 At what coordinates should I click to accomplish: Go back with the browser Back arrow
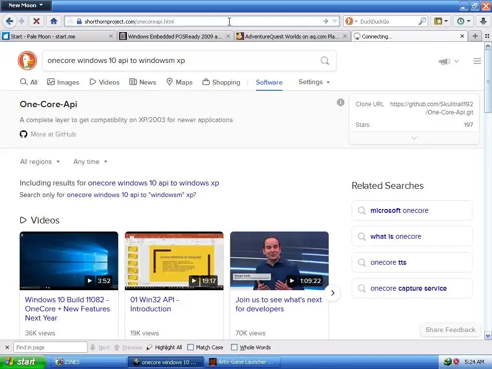point(10,21)
